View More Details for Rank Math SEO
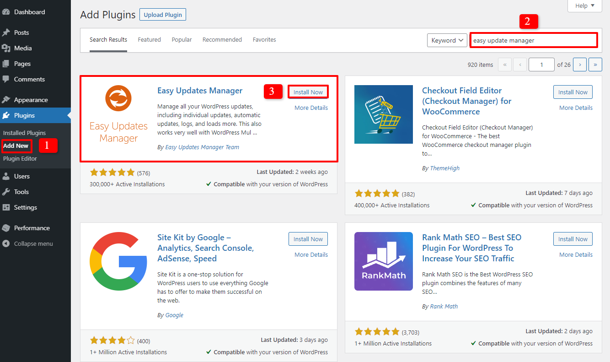 pos(576,254)
